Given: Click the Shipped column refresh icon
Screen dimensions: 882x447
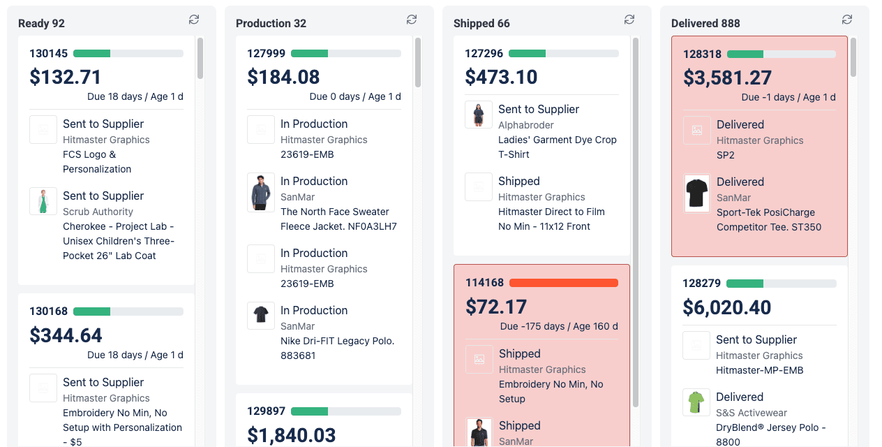Looking at the screenshot, I should [629, 20].
